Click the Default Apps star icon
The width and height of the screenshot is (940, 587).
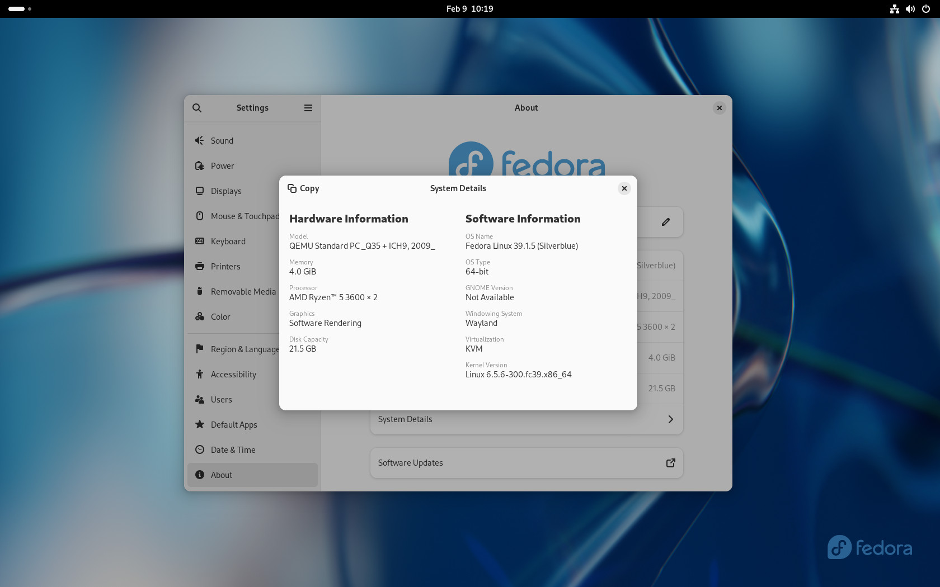click(x=200, y=424)
